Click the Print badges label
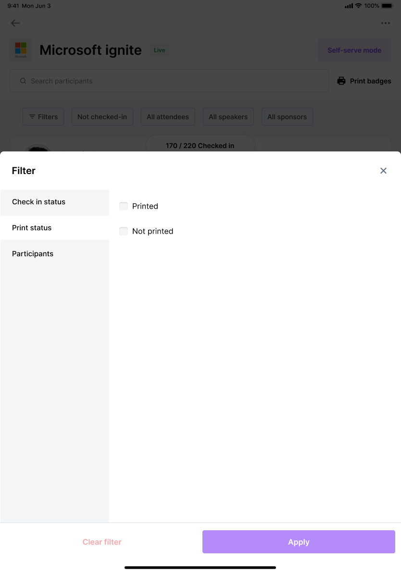This screenshot has height=574, width=401. (370, 81)
